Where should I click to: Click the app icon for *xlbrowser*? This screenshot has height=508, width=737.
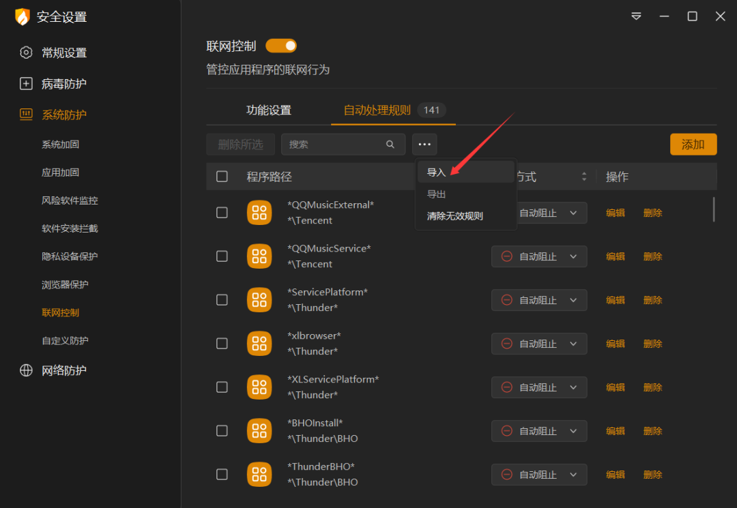259,344
